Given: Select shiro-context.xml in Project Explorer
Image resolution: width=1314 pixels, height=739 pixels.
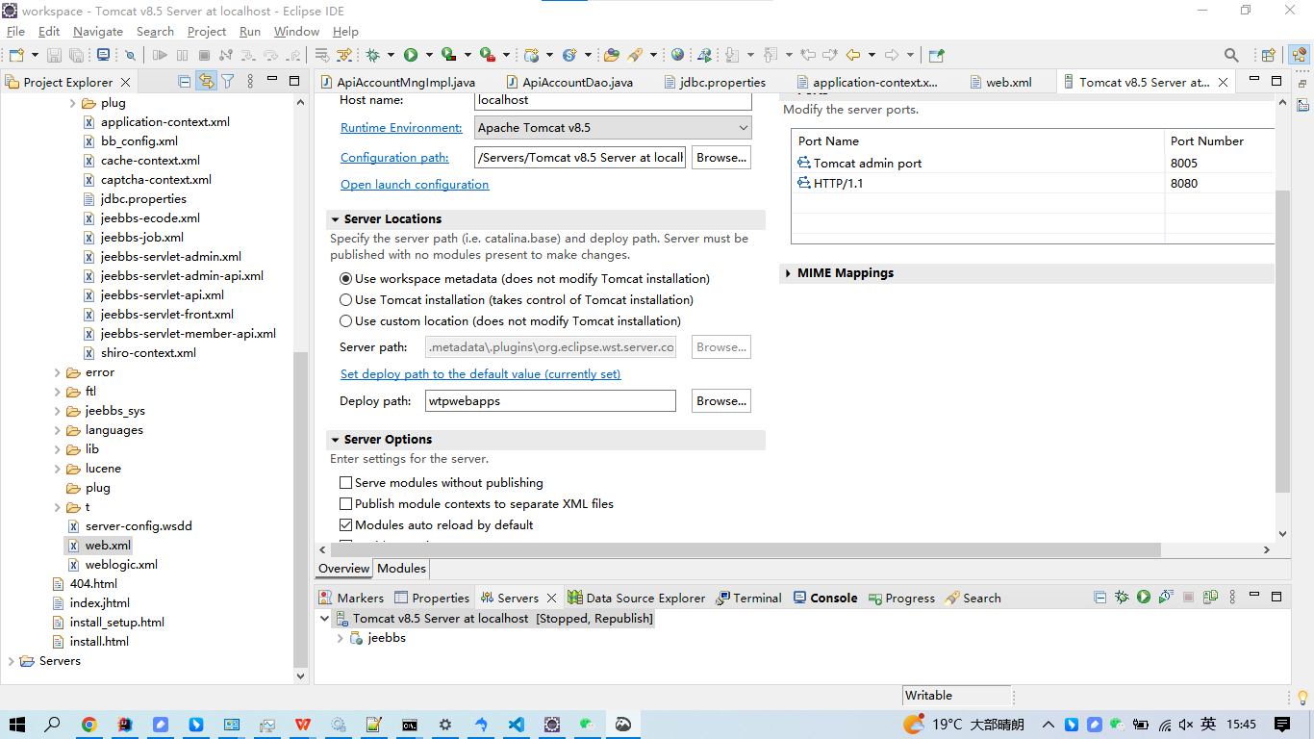Looking at the screenshot, I should point(148,353).
